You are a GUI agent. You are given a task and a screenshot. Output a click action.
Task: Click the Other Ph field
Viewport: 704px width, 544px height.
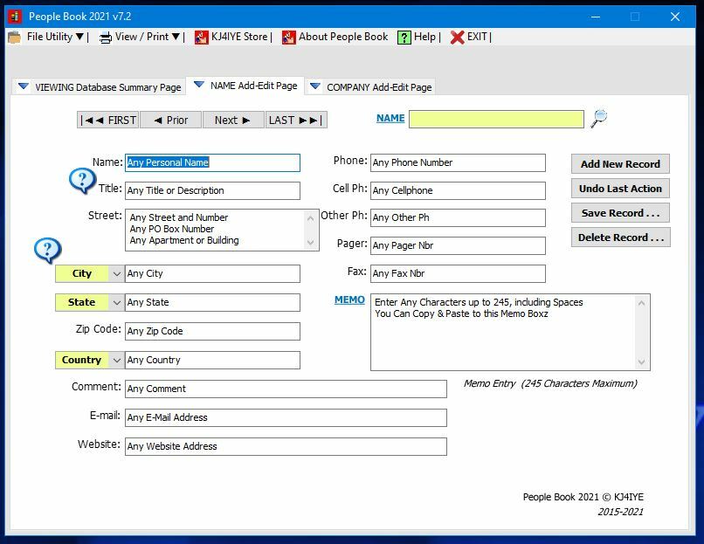458,217
